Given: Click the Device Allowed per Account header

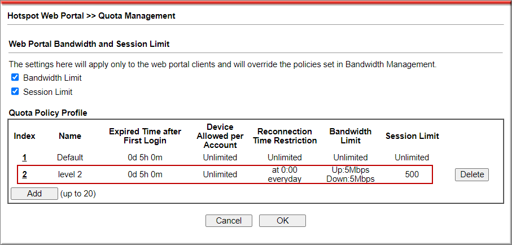Looking at the screenshot, I should pyautogui.click(x=220, y=136).
